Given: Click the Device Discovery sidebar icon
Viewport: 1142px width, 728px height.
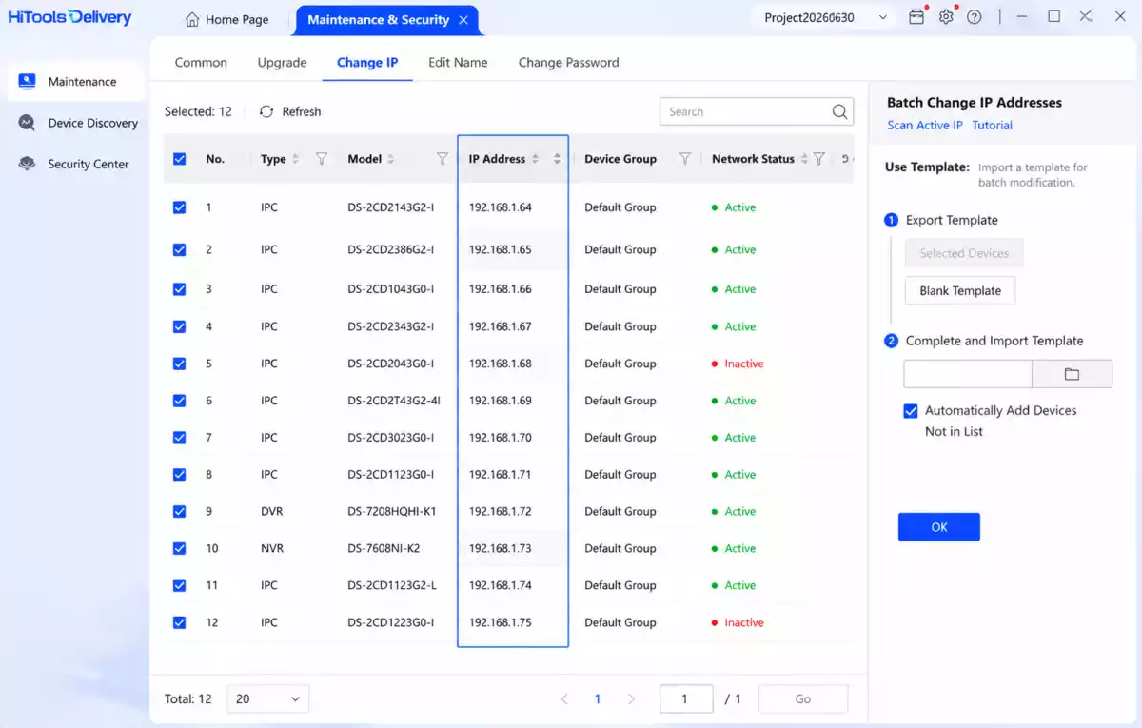Looking at the screenshot, I should pos(28,123).
